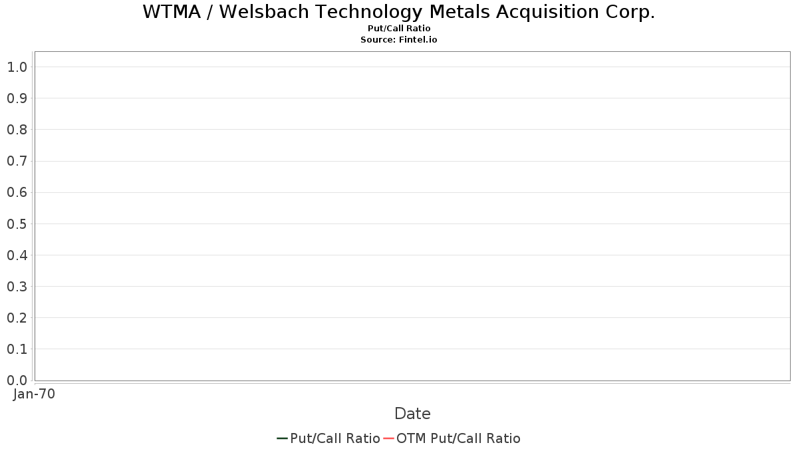This screenshot has width=798, height=449.
Task: Click the Put/Call Ratio legend label
Action: pyautogui.click(x=335, y=438)
